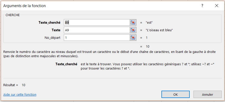Click the Résultat value at the bottom

[23, 85]
